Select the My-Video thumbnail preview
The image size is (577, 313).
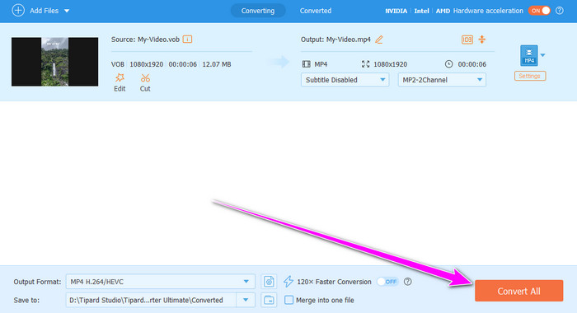pyautogui.click(x=55, y=62)
